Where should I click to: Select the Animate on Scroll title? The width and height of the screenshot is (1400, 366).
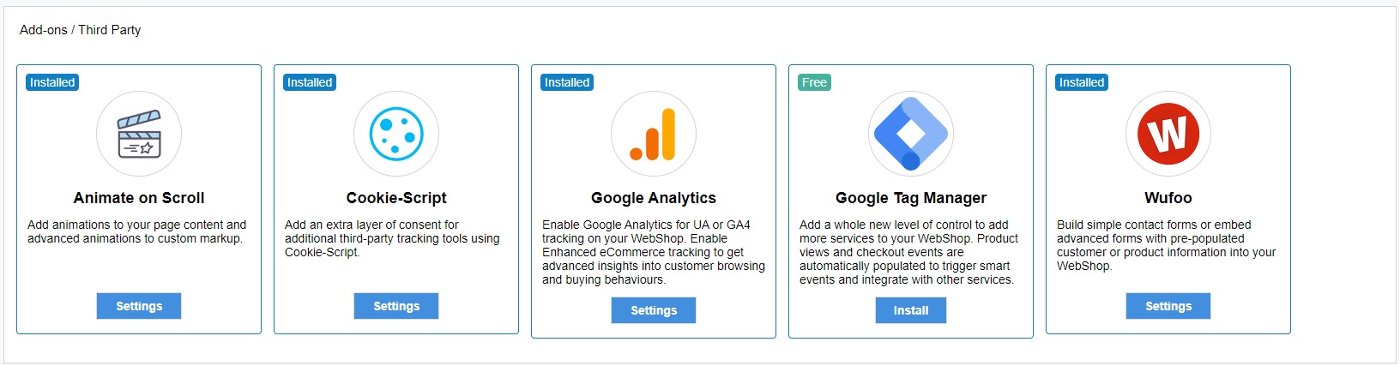point(139,198)
